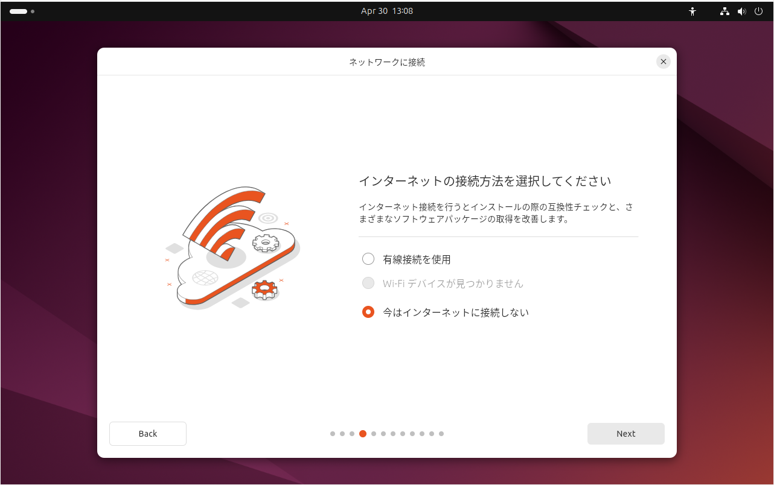774x485 pixels.
Task: Close the ネットワークに接続 installer window
Action: pyautogui.click(x=664, y=62)
